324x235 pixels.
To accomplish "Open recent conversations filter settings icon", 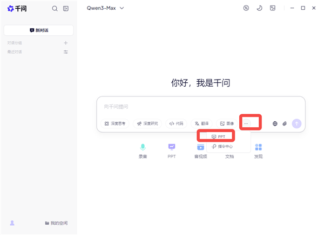I will pos(66,52).
